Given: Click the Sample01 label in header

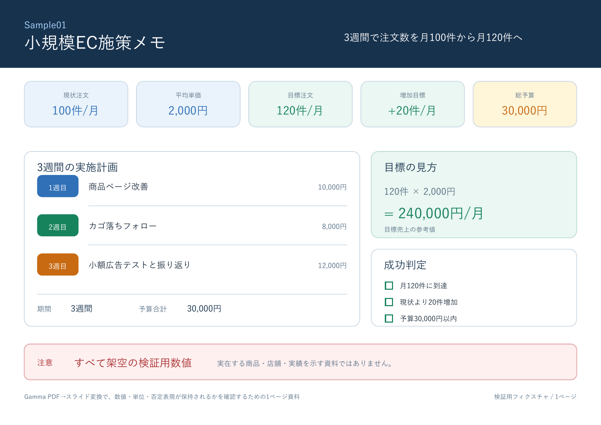Looking at the screenshot, I should pos(45,25).
